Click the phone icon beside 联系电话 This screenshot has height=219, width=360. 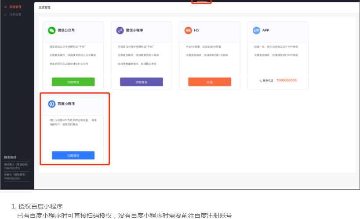(x=261, y=80)
